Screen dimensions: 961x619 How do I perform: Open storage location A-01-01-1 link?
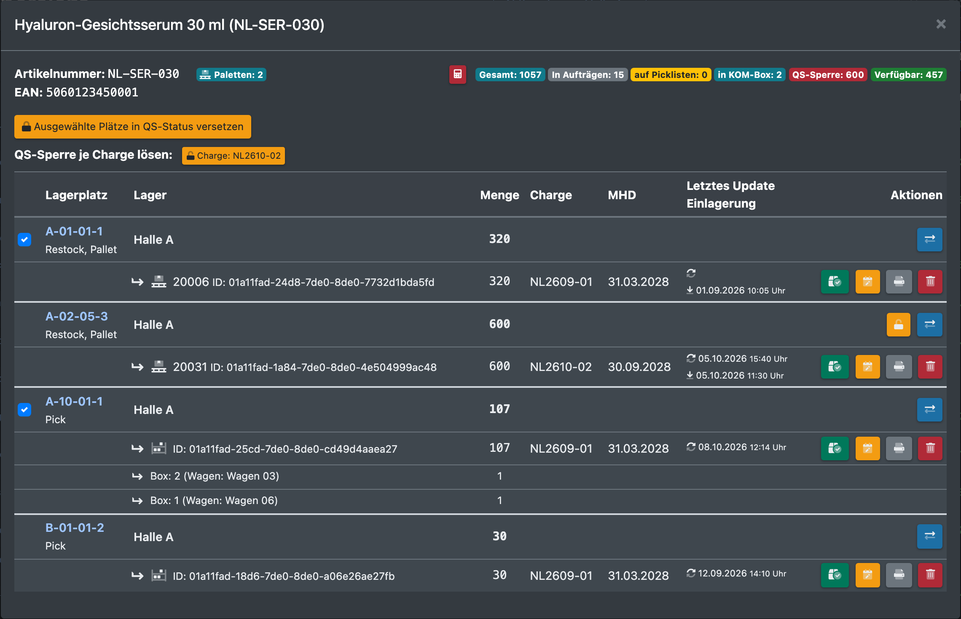pos(74,231)
